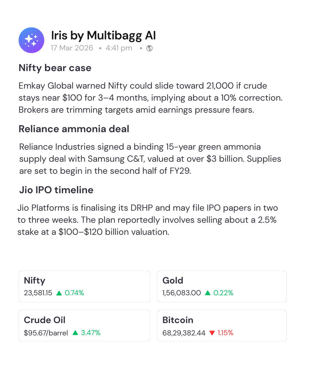The width and height of the screenshot is (309, 387).
Task: Click the Jio Platforms DRHP paragraph
Action: 147,220
